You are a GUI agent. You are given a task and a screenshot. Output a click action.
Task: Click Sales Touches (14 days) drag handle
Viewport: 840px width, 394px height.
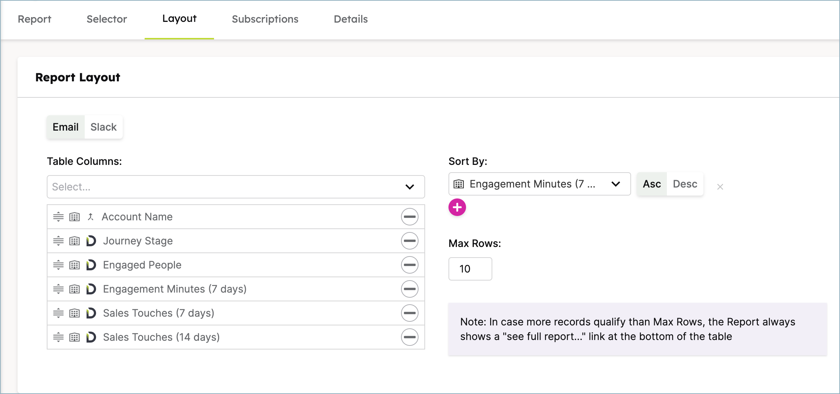[58, 337]
